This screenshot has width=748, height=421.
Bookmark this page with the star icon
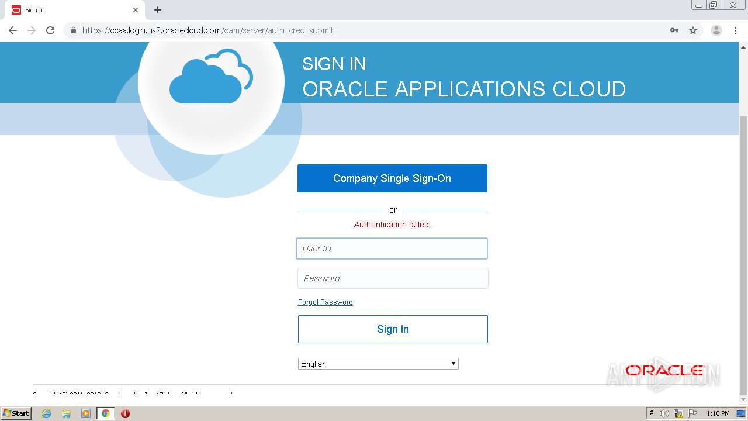point(693,30)
